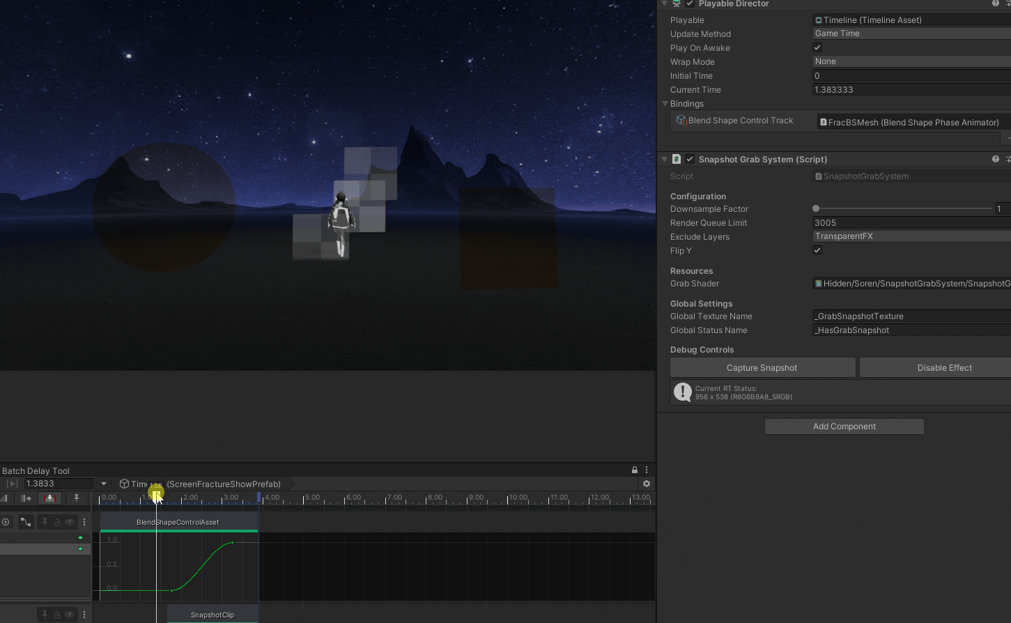
Task: Click the Capture Snapshot button
Action: pos(762,368)
